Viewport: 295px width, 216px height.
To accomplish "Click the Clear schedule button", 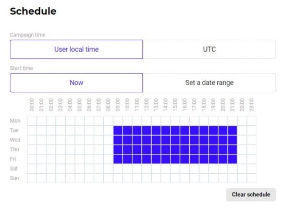I will click(251, 195).
